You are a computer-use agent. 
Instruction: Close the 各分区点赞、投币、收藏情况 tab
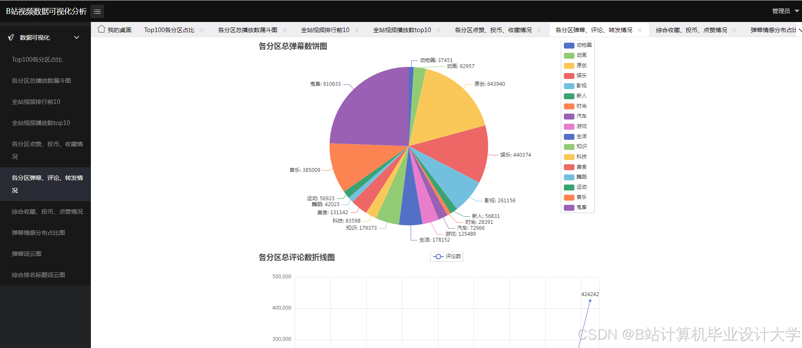(539, 30)
